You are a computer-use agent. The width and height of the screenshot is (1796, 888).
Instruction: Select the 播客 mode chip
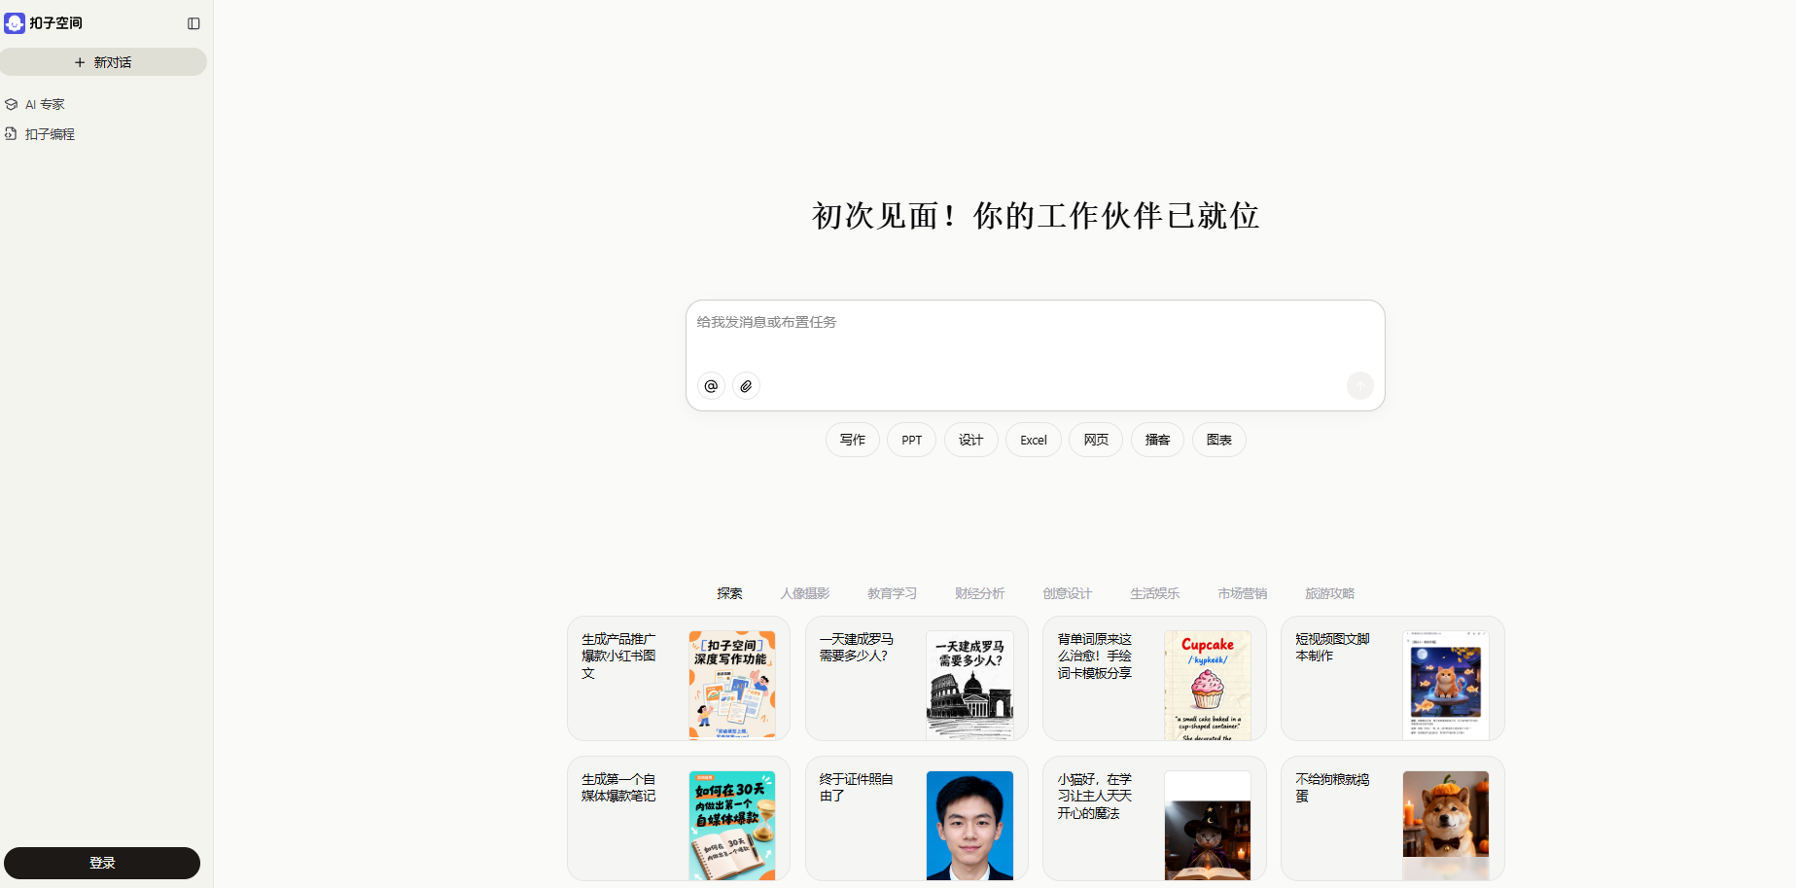[1157, 440]
